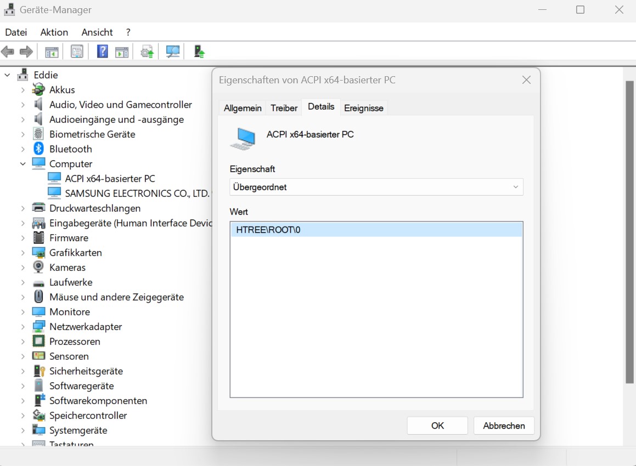Screen dimensions: 636x466
Task: Click the Back navigation arrow
Action: point(8,51)
